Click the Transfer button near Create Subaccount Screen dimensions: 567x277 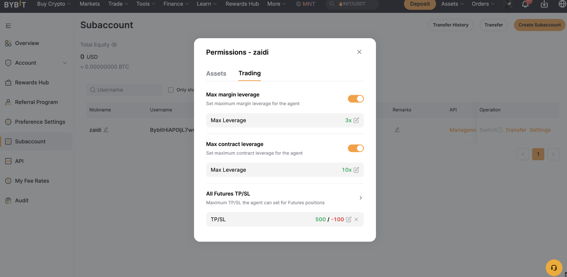click(494, 25)
